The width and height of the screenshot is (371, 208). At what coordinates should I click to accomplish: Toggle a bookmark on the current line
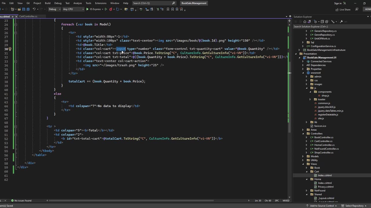[x=168, y=9]
